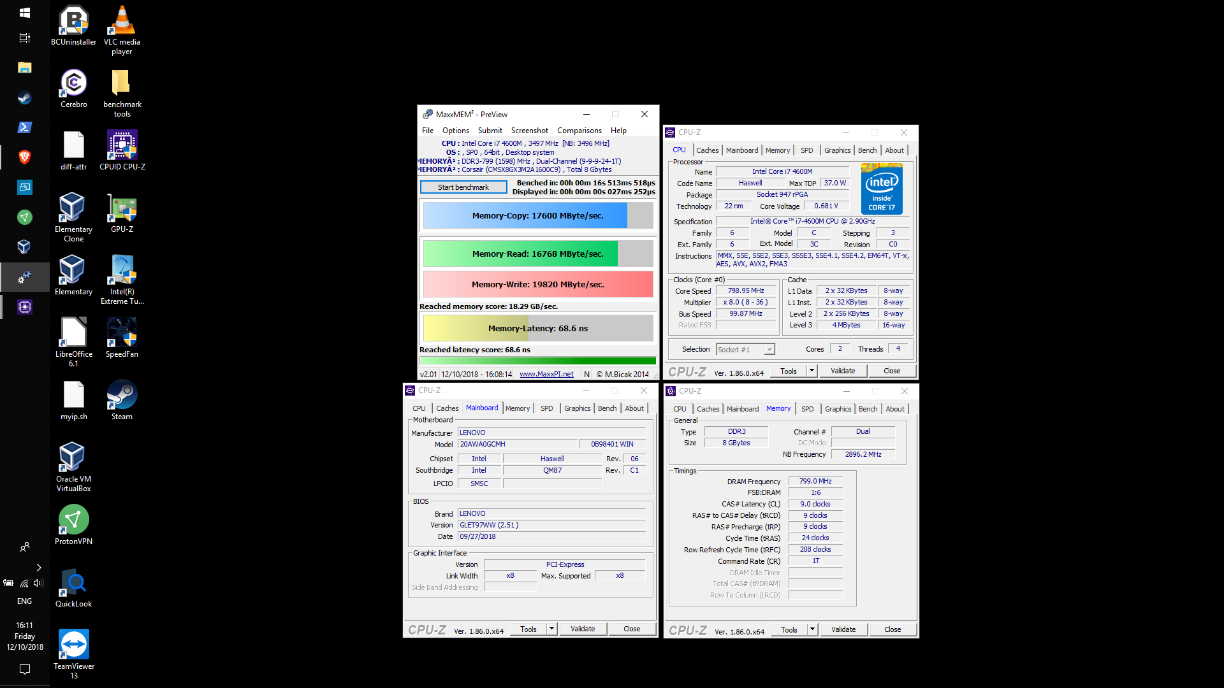Click Start benchmark in MaxxMEM
The height and width of the screenshot is (688, 1224).
(463, 187)
